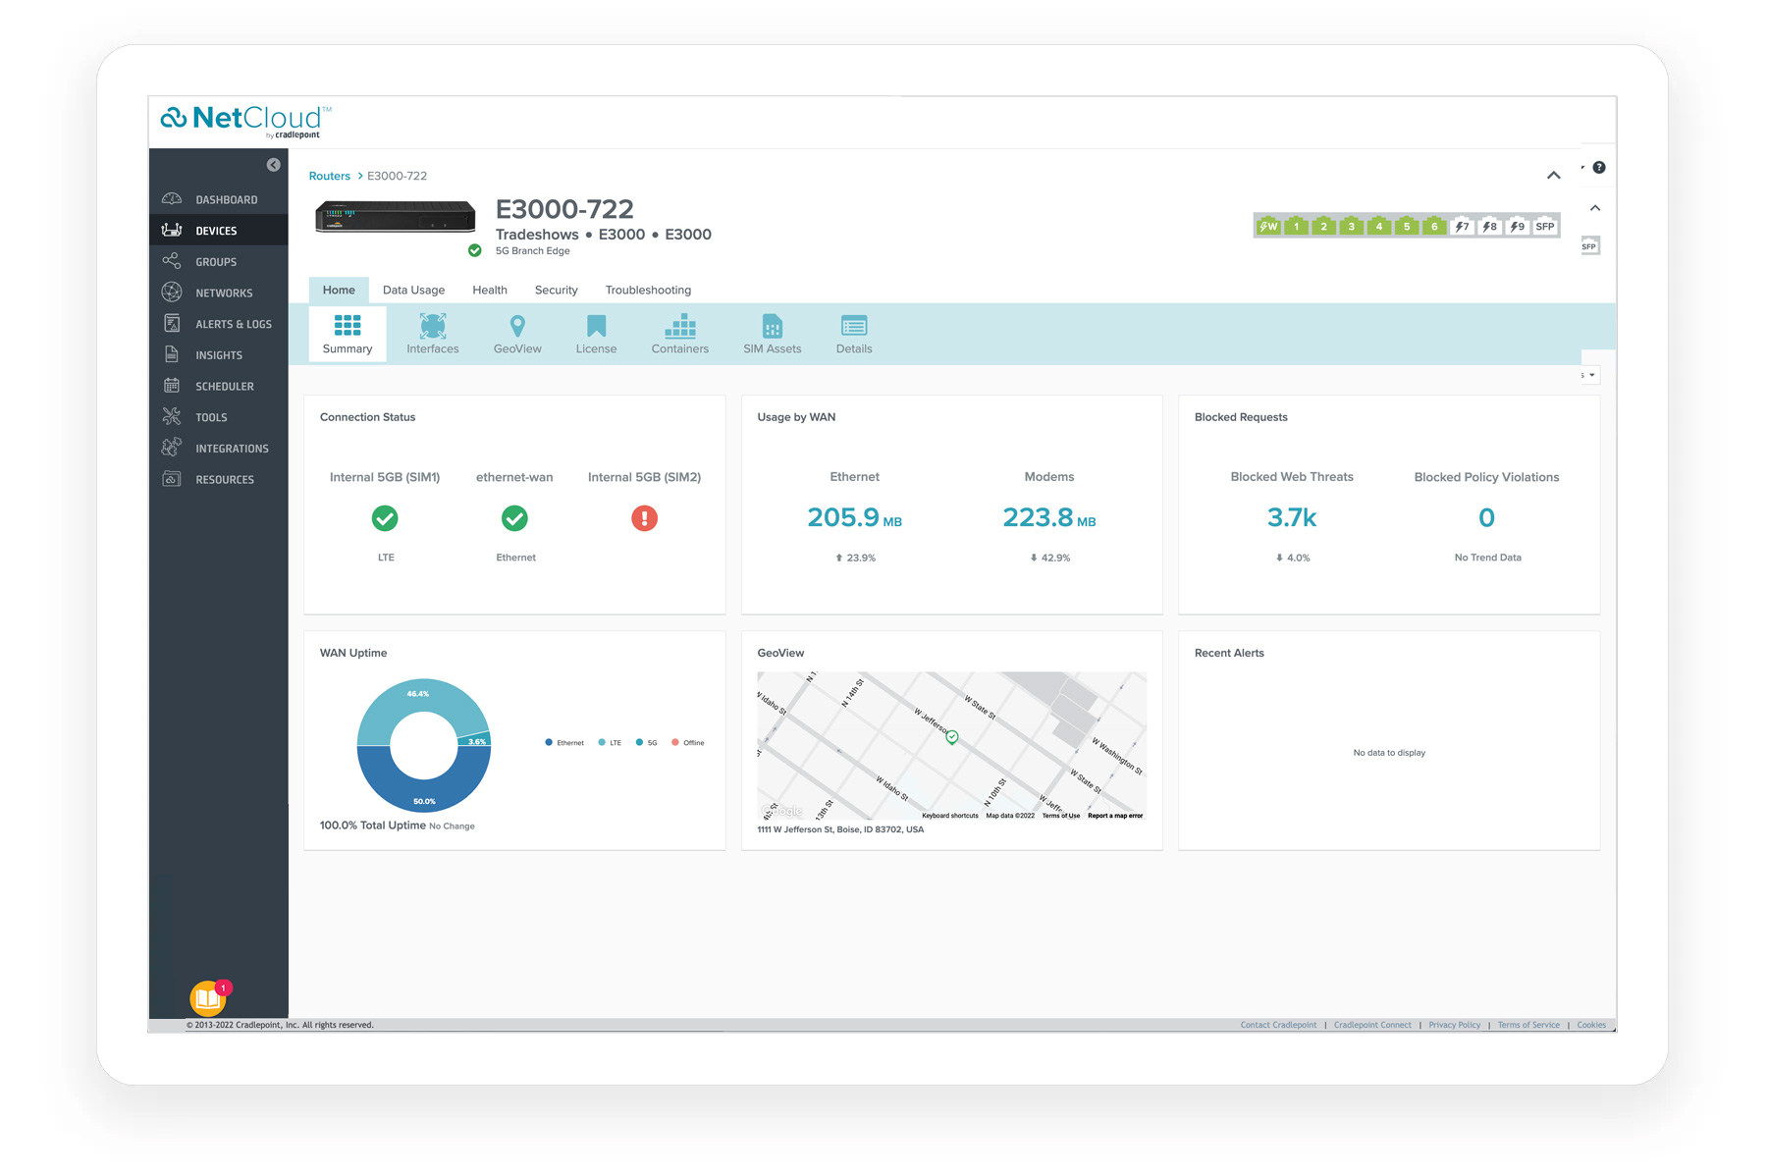Collapse the side panel chevron at right

[x=1595, y=208]
